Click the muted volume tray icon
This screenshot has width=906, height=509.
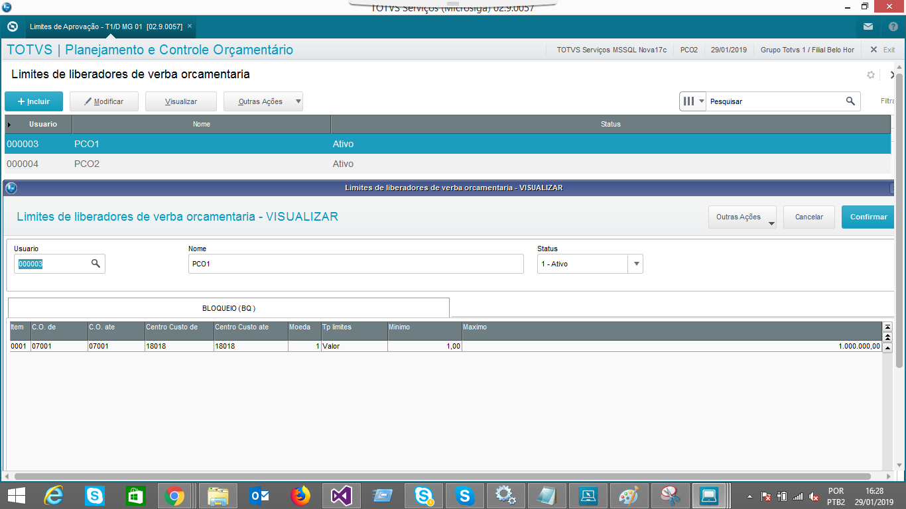click(x=814, y=496)
